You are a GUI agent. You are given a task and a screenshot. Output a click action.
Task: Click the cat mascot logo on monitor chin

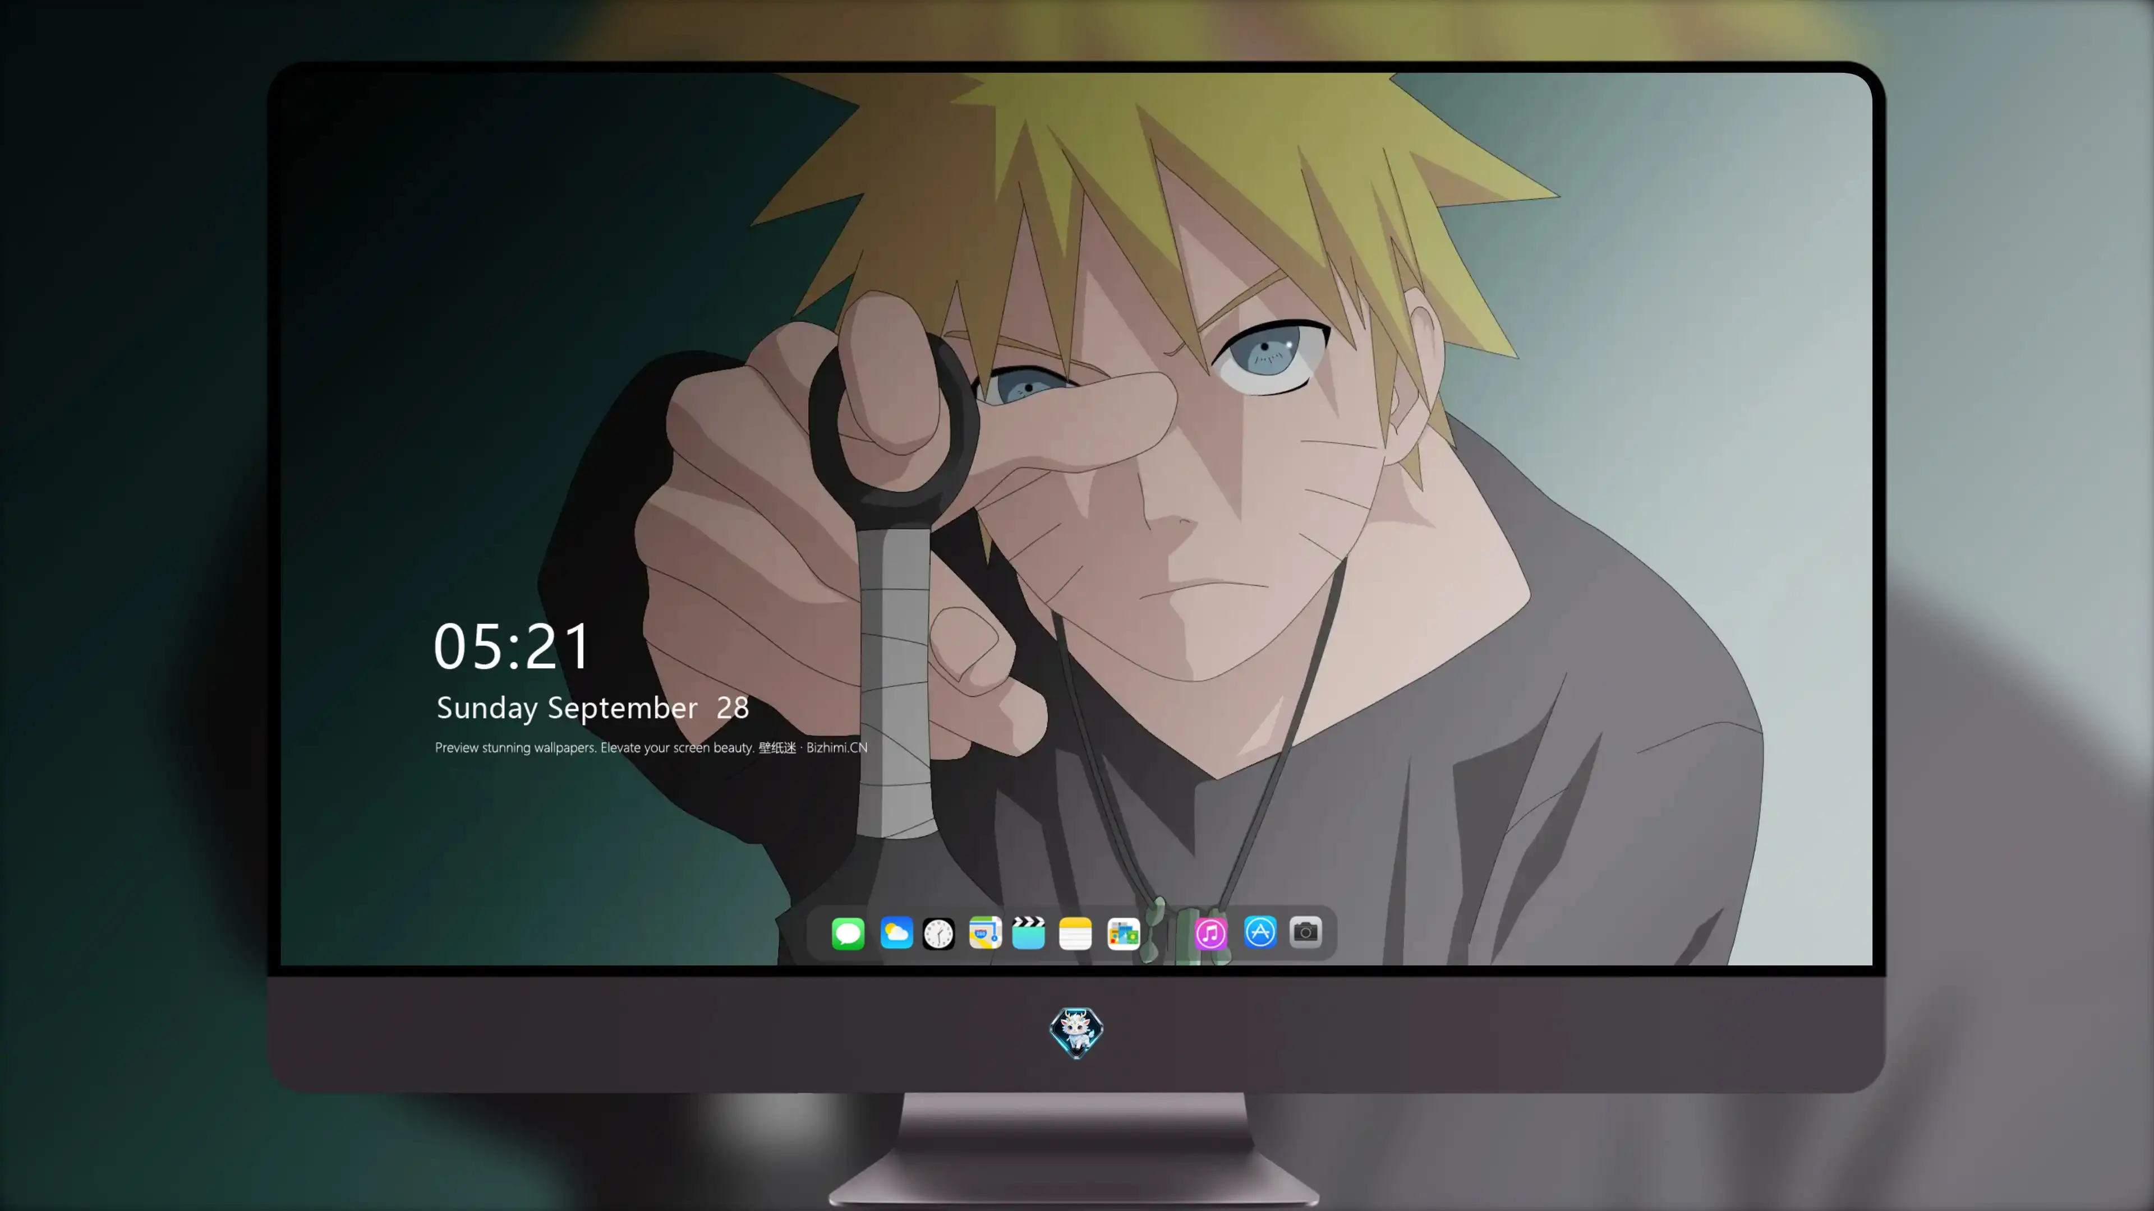click(1076, 1033)
